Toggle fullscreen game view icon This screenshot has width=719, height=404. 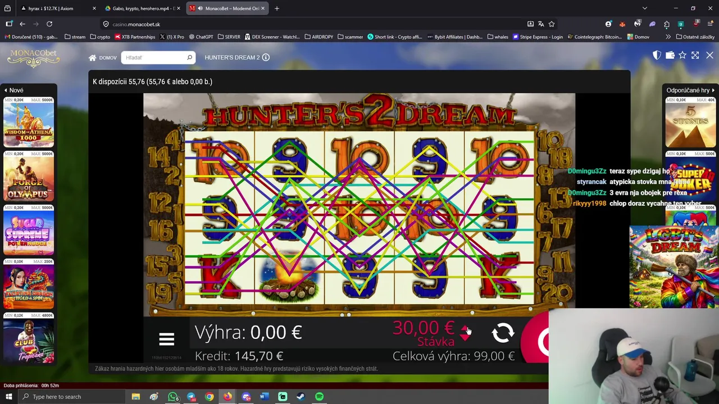(x=695, y=55)
